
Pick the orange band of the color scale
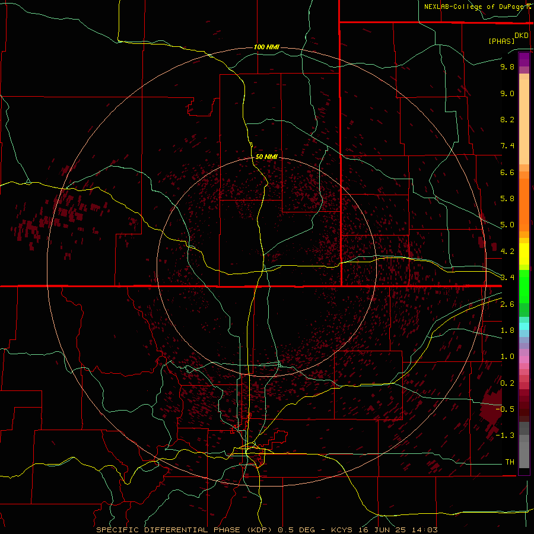tap(524, 204)
